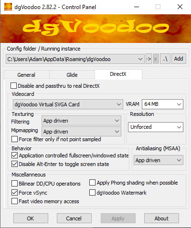Viewport: 191px width, 228px height.
Task: Switch to the Glide tab
Action: coord(72,75)
